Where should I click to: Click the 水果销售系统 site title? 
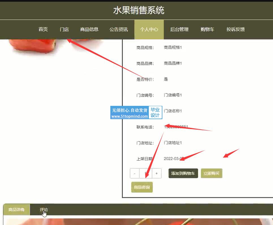(139, 10)
